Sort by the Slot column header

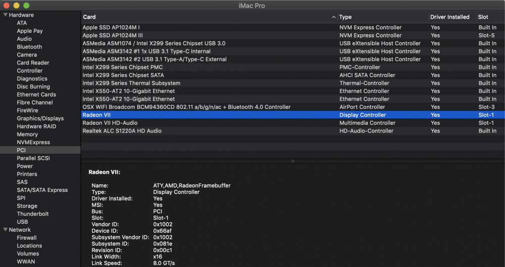[483, 17]
